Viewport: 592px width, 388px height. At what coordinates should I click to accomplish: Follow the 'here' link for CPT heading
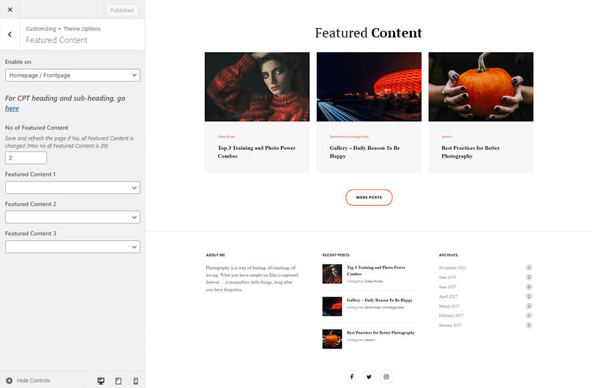(11, 108)
